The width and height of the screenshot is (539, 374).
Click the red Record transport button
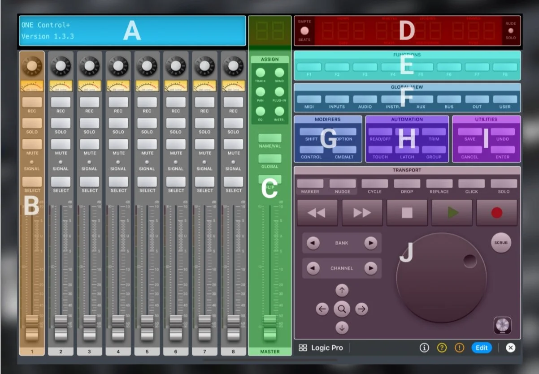496,213
